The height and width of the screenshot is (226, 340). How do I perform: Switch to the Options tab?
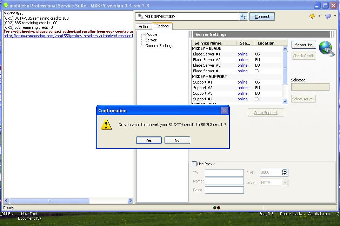(162, 26)
